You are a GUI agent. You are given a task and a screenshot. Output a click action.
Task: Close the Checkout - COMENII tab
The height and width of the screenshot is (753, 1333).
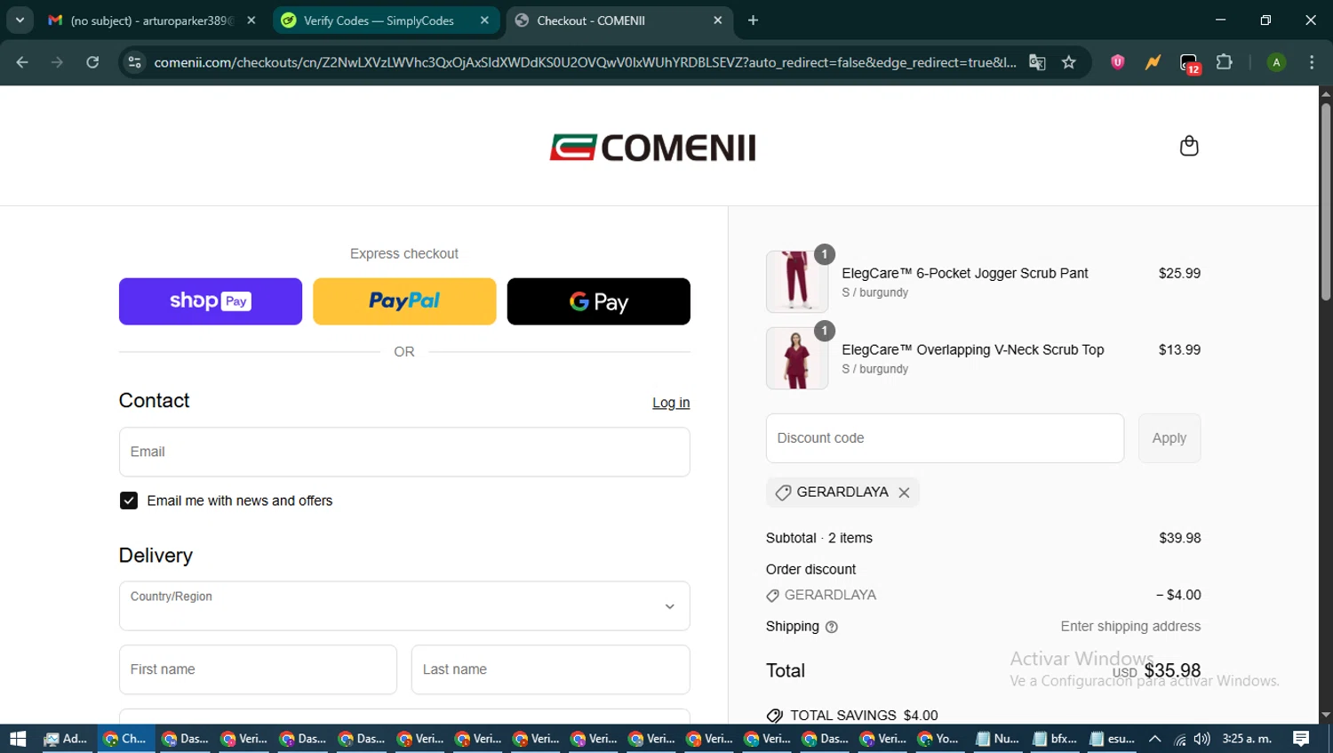click(718, 20)
